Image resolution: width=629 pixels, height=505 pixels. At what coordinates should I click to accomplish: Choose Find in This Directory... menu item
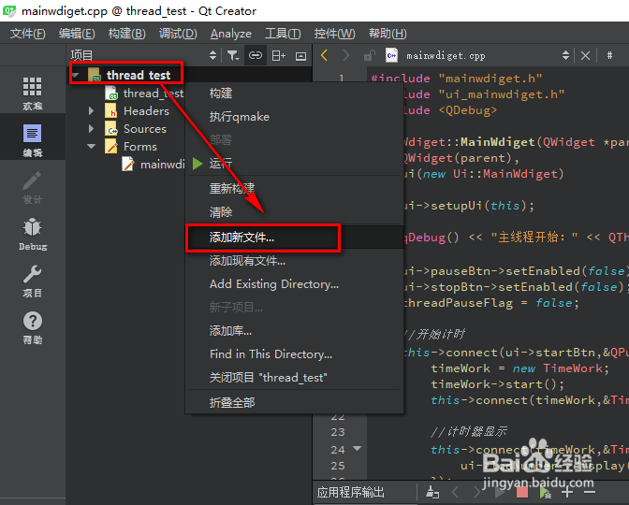(294, 353)
